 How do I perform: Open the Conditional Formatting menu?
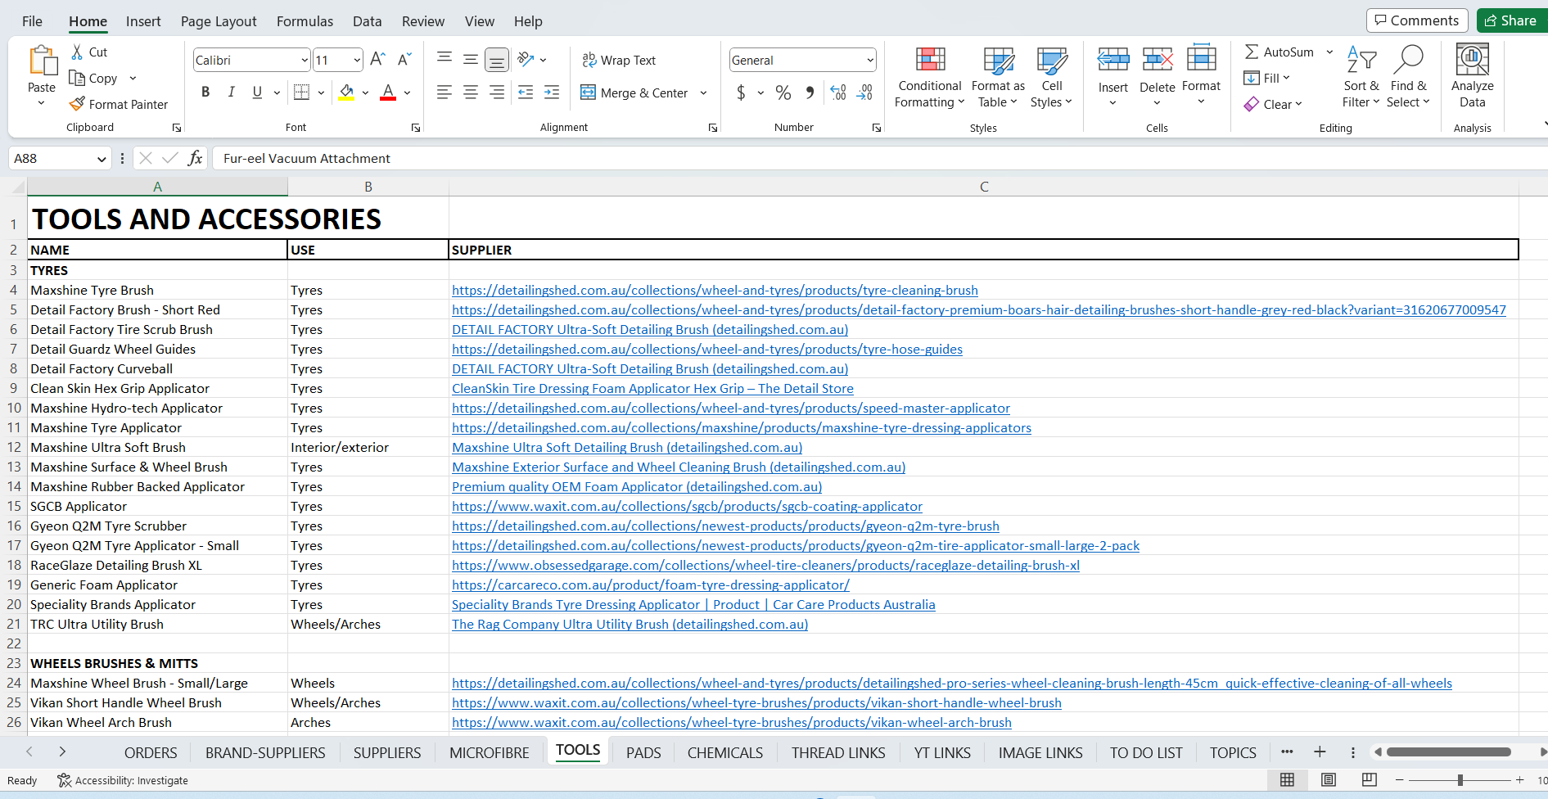coord(930,77)
